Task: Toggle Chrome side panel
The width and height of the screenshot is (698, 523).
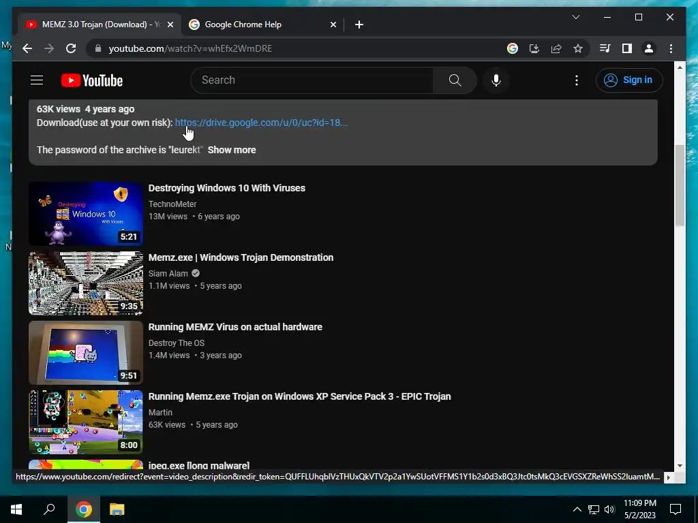Action: point(627,48)
